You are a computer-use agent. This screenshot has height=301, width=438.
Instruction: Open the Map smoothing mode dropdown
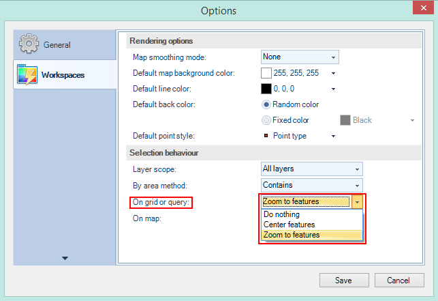(x=300, y=57)
